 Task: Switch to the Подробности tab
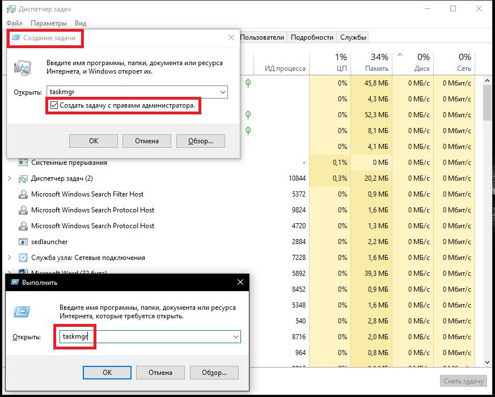(312, 37)
